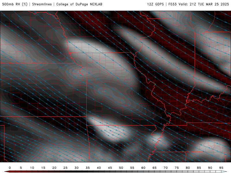Click the "0" colorbar label
The height and width of the screenshot is (173, 231).
(x=10, y=168)
